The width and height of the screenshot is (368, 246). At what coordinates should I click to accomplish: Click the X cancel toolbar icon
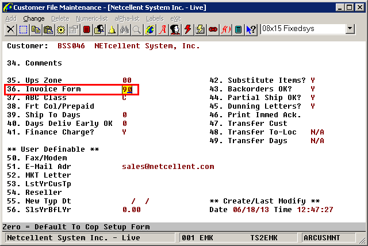10,30
